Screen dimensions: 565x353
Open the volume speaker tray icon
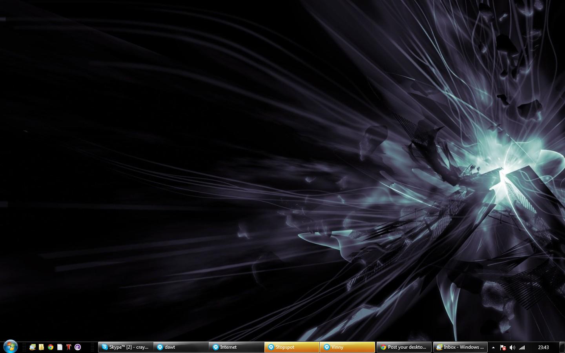tap(512, 348)
